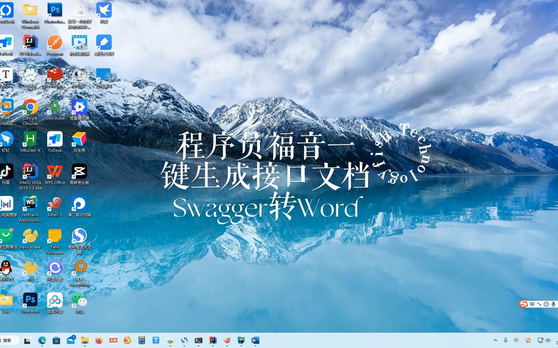Select the 搜狗高速浏览器 desktop icon

79,241
